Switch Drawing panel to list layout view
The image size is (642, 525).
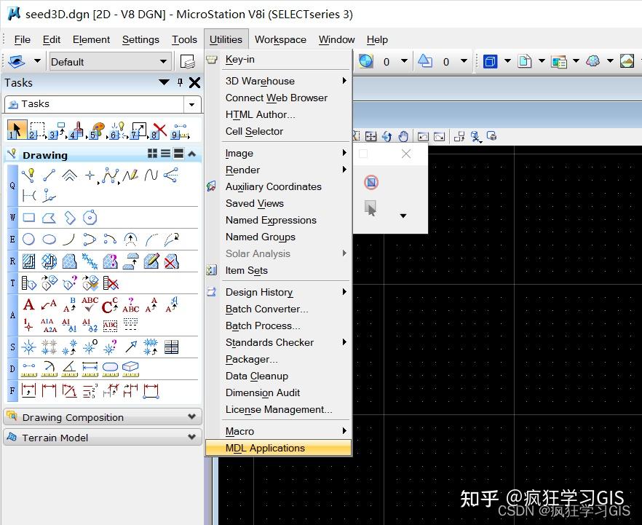coord(165,154)
